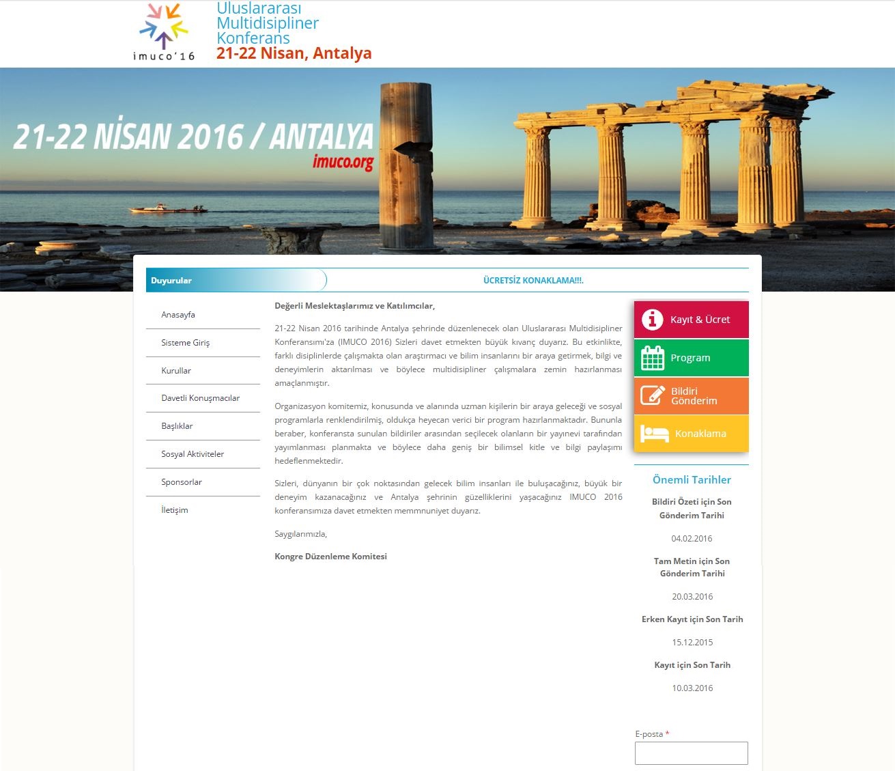Open the green Program button

point(692,358)
